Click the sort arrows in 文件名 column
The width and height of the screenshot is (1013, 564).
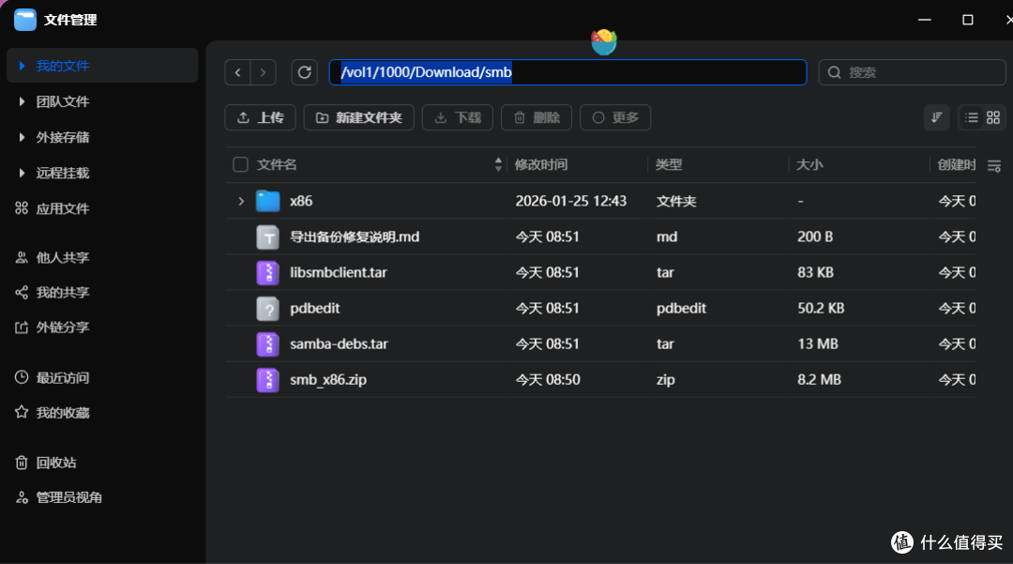click(498, 164)
